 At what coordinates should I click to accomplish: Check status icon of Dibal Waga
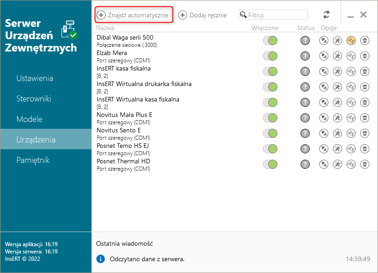click(305, 40)
